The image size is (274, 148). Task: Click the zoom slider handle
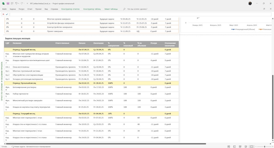[x=264, y=147]
